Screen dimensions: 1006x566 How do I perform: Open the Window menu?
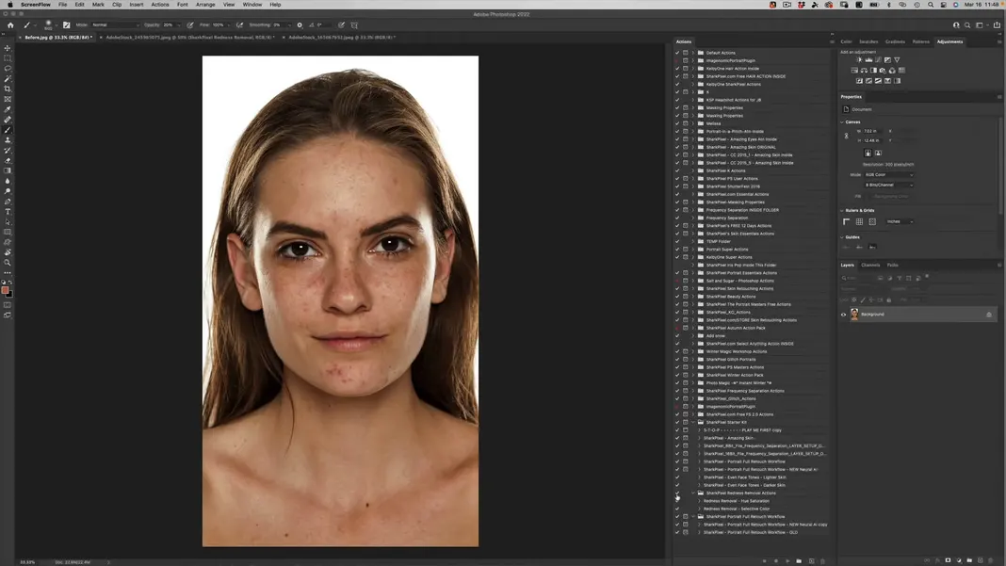tap(252, 5)
